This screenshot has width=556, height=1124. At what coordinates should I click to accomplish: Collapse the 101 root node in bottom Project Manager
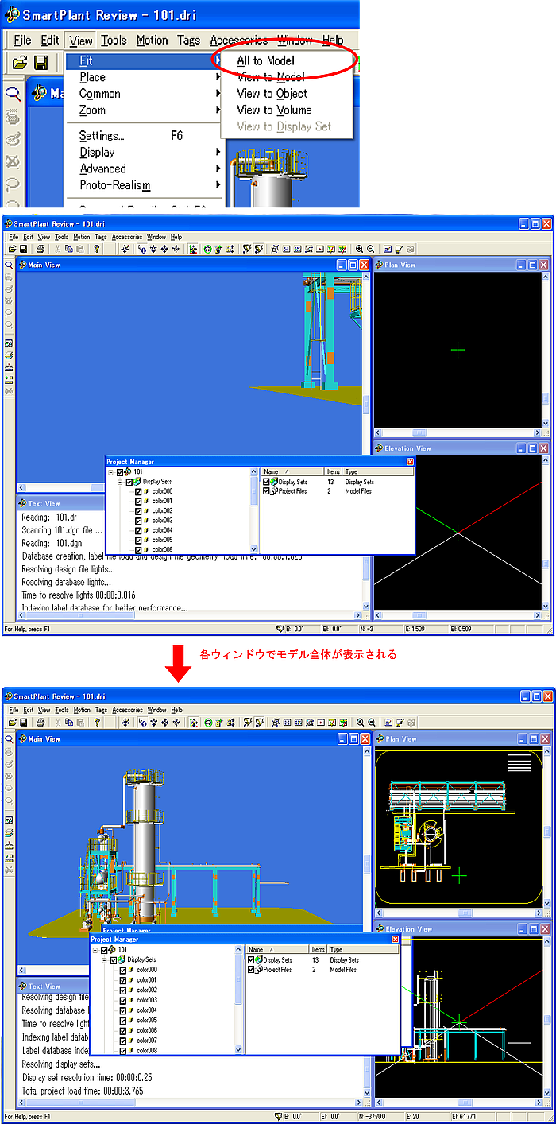(95, 950)
